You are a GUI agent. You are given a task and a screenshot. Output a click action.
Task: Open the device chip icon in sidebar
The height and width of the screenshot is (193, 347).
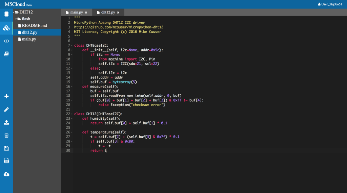point(6,14)
